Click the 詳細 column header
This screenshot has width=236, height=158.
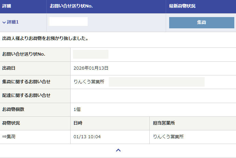pos(7,6)
